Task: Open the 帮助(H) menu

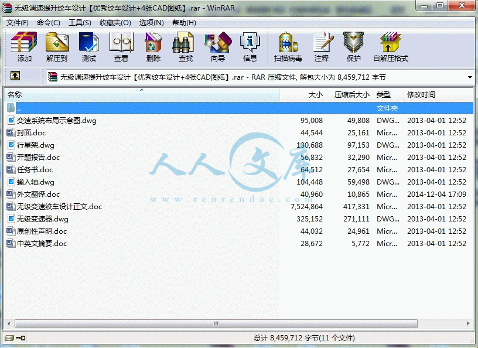Action: click(x=184, y=23)
